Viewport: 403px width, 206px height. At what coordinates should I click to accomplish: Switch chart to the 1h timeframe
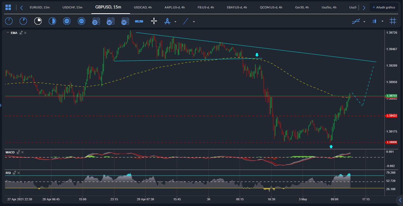point(67,21)
